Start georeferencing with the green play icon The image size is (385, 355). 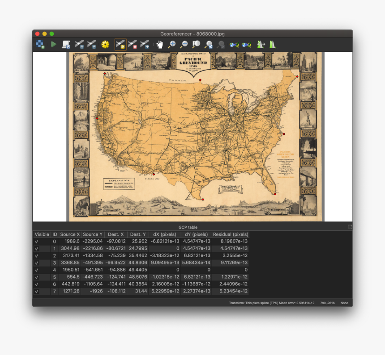click(53, 44)
